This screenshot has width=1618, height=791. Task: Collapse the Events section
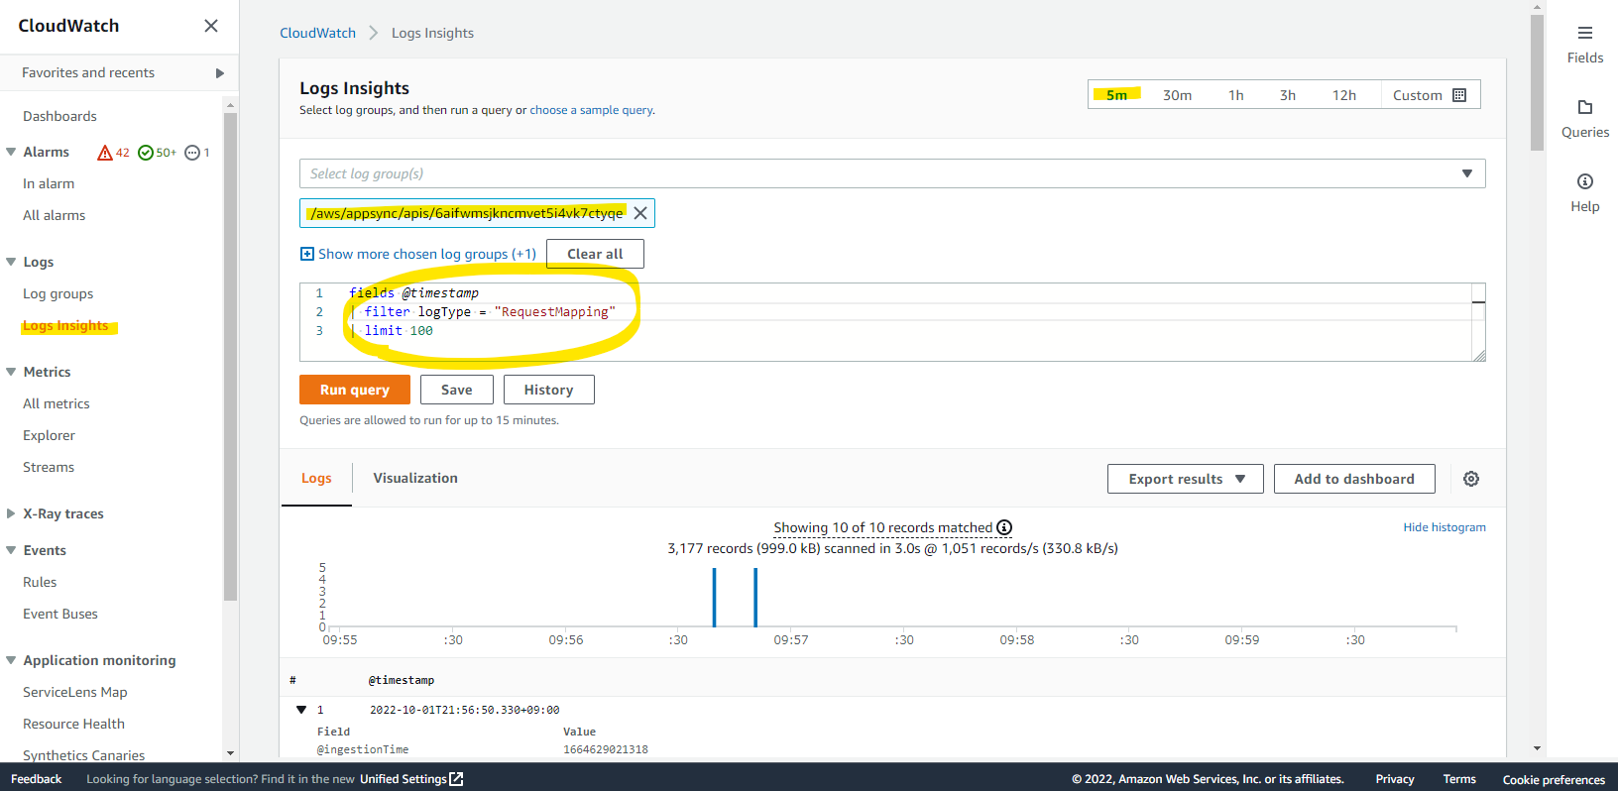(x=11, y=550)
